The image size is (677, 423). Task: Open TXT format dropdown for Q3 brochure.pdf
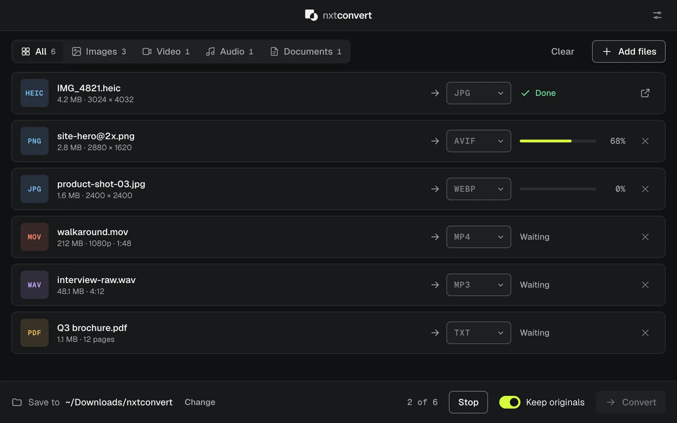click(x=479, y=333)
